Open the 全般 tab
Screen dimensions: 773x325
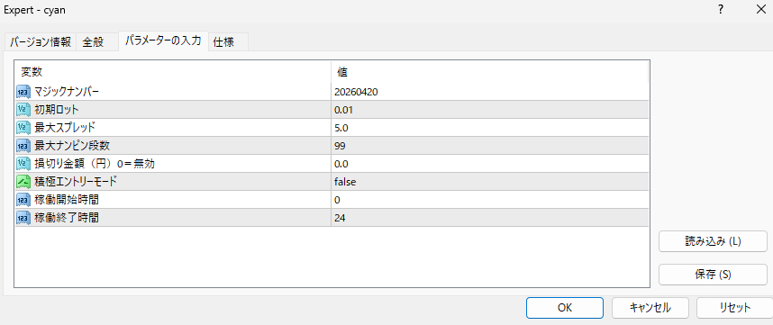[93, 42]
